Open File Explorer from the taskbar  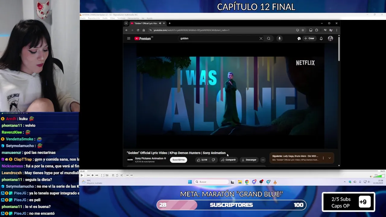(240, 182)
